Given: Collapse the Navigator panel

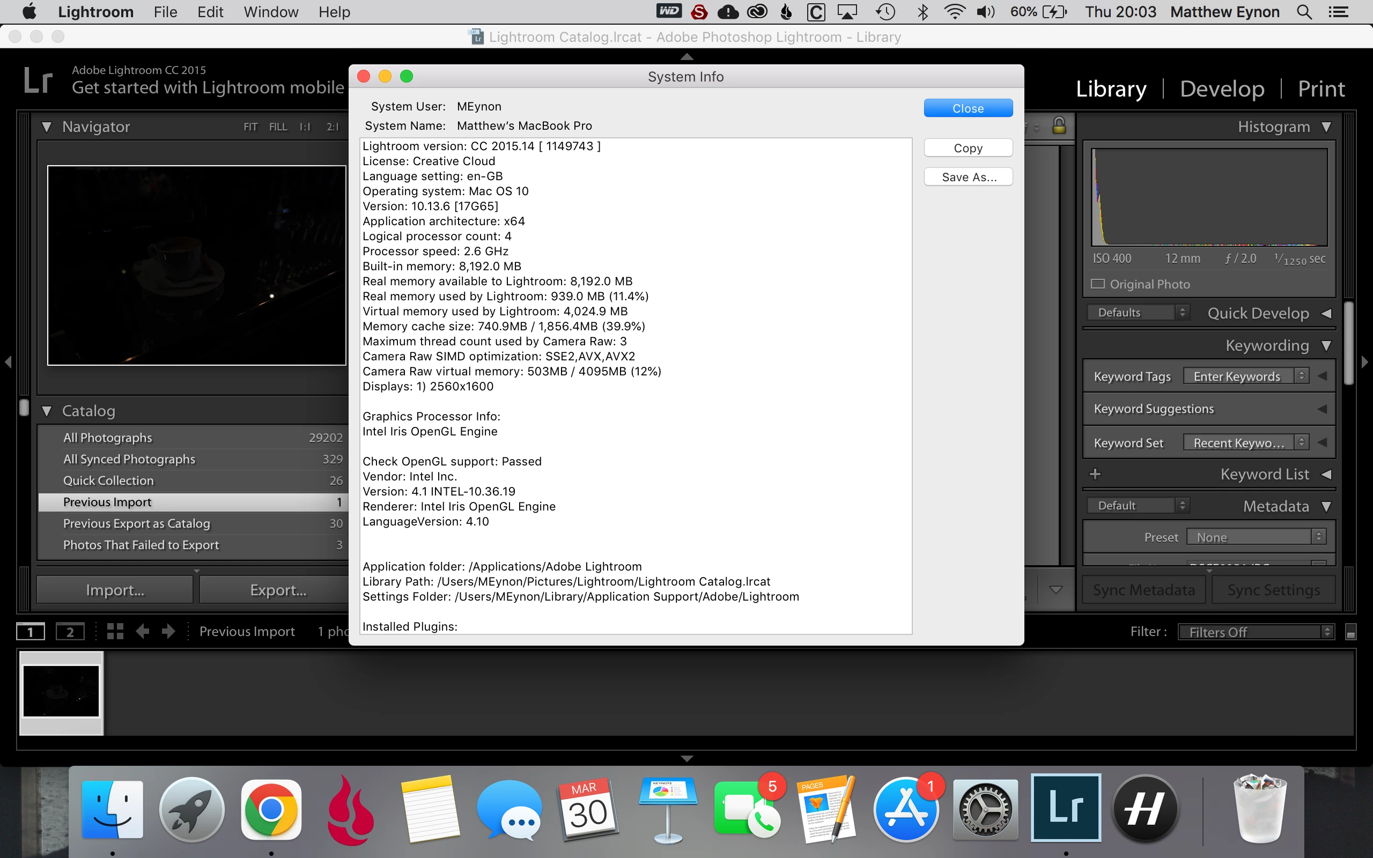Looking at the screenshot, I should [x=47, y=127].
